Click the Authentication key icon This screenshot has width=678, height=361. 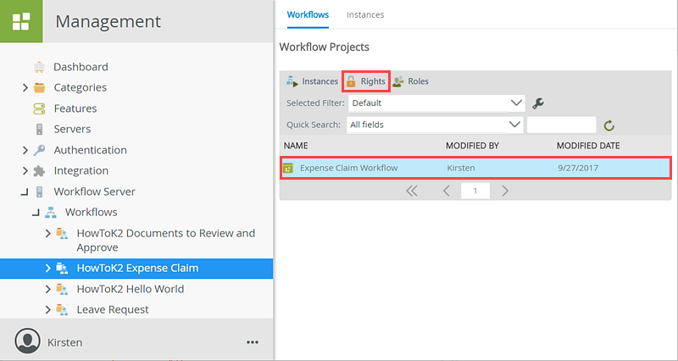[39, 150]
